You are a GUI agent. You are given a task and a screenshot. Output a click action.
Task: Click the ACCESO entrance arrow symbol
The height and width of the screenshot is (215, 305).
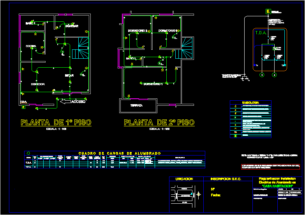pos(65,102)
